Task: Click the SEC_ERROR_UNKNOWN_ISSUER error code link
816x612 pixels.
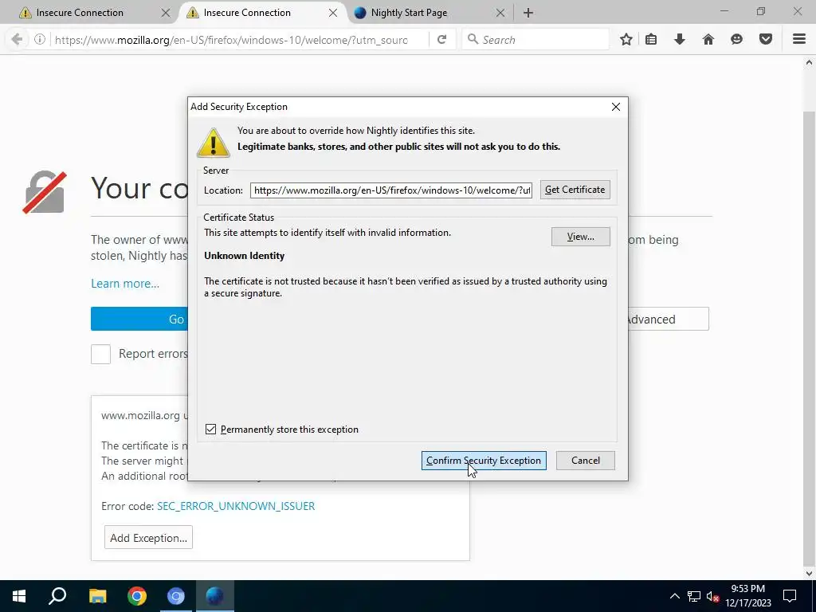Action: [x=236, y=506]
